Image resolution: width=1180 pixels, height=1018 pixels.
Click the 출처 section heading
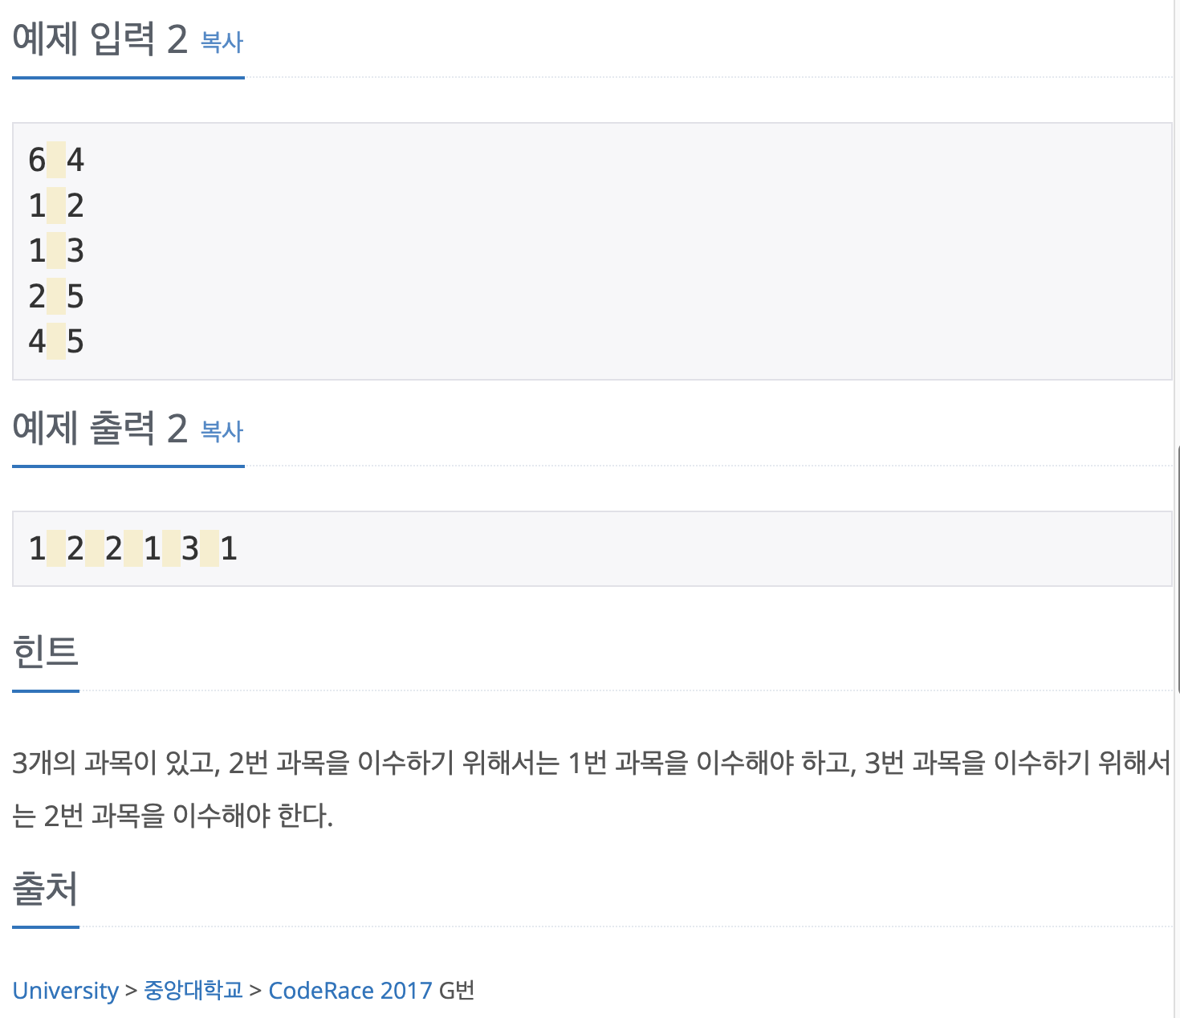45,888
